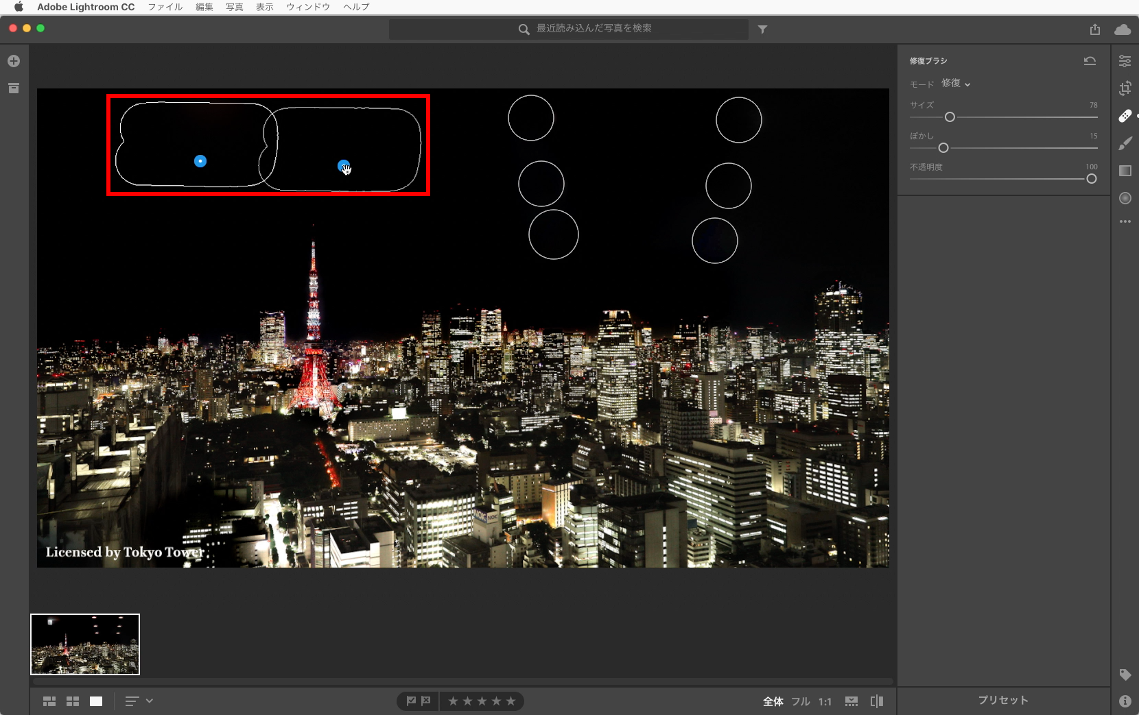This screenshot has height=715, width=1139.
Task: Open the info panel icon
Action: click(1125, 701)
